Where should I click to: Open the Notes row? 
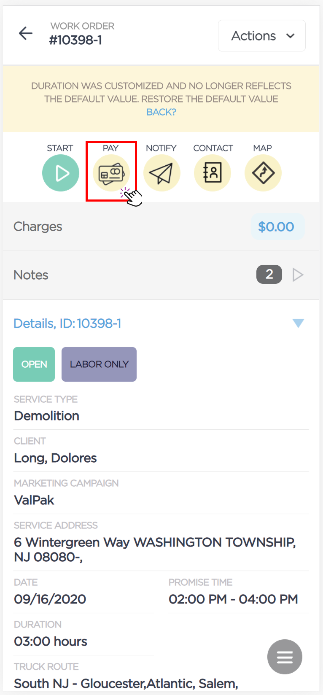(x=161, y=275)
